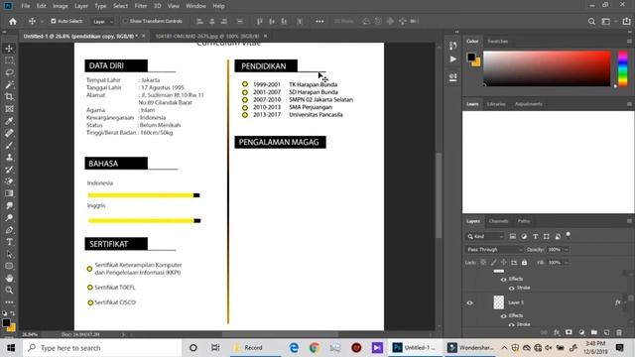This screenshot has width=635, height=357.
Task: Select the Clone Stamp tool
Action: tap(9, 158)
